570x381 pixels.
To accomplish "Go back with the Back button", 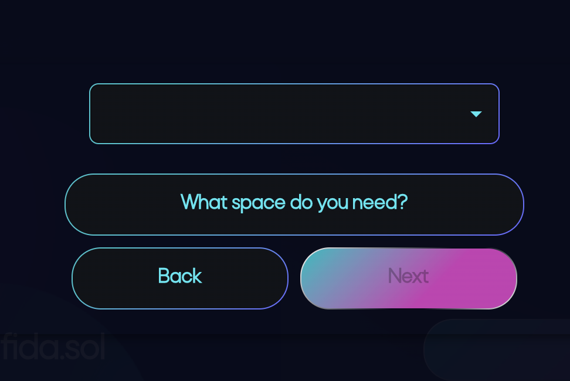I will click(180, 278).
